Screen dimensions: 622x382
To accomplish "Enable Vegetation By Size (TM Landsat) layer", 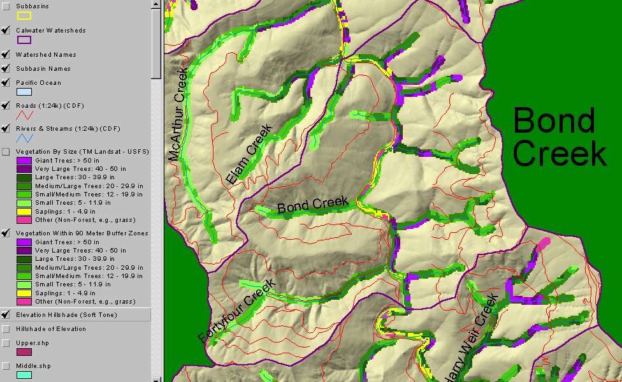I will pos(6,152).
